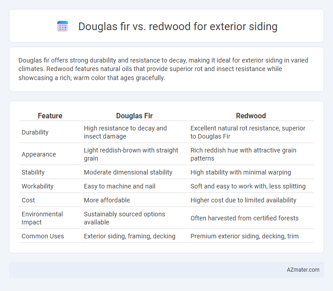This screenshot has height=291, width=333.
Task: Click the 'Redwood' column header
Action: (251, 116)
